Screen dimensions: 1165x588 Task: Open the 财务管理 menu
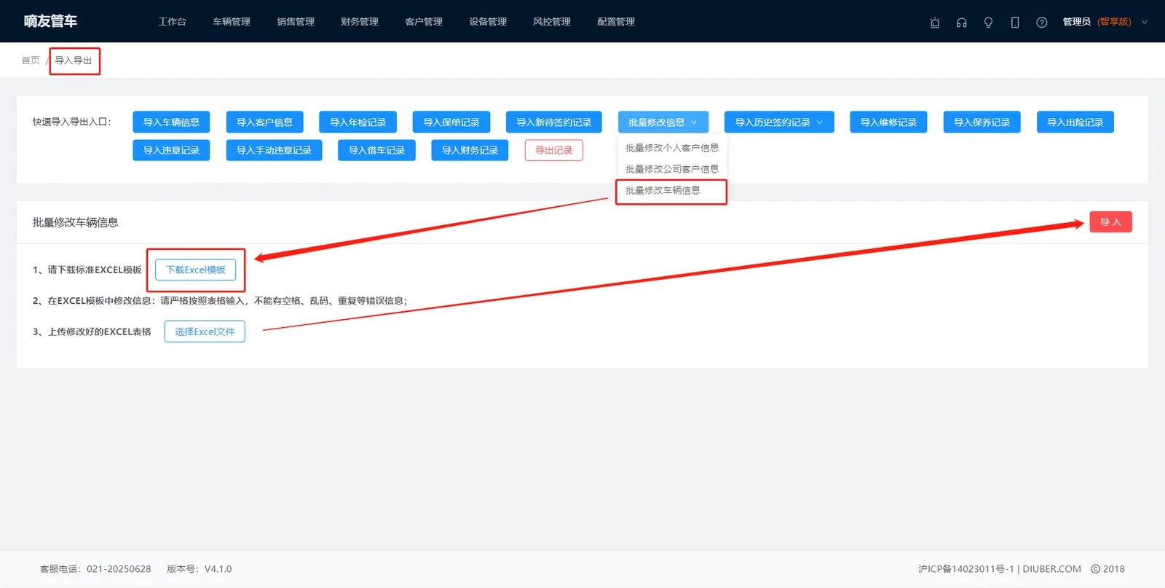point(360,22)
